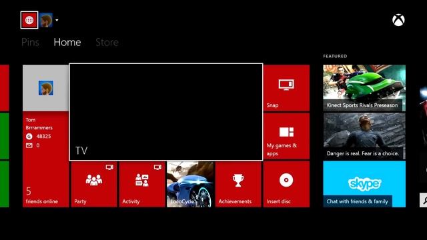This screenshot has width=427, height=240.
Task: Click the Activity label
Action: pyautogui.click(x=131, y=201)
